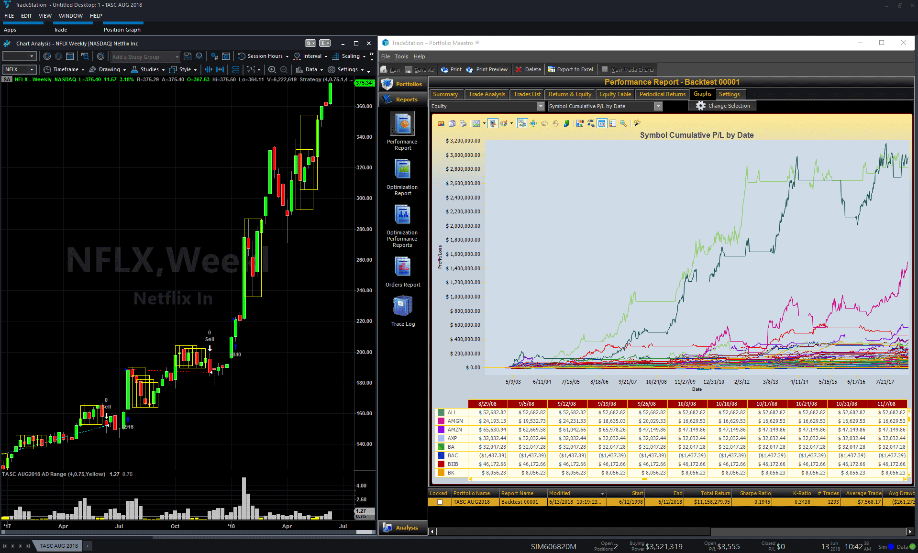Click the magenta AMGN legend color swatch

pyautogui.click(x=441, y=421)
